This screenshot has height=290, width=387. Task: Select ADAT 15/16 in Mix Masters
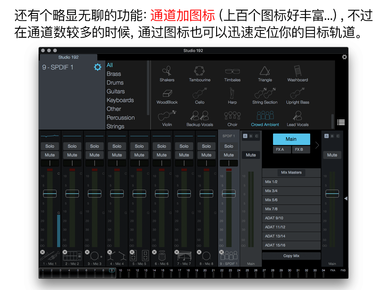(291, 245)
